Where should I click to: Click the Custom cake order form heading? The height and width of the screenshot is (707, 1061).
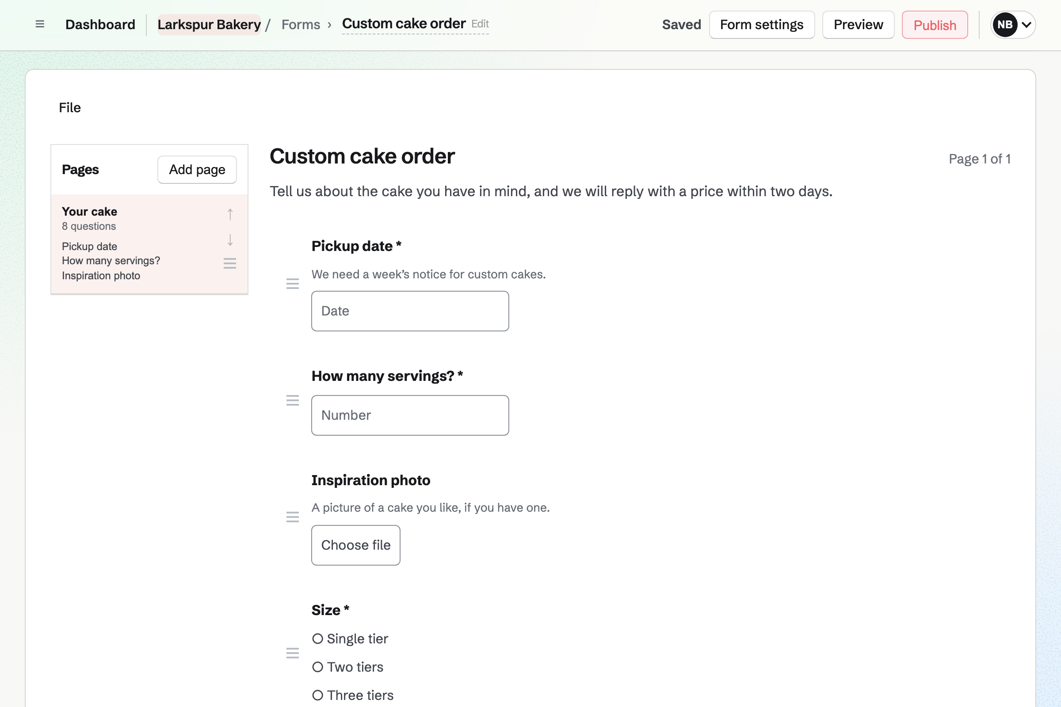point(362,156)
